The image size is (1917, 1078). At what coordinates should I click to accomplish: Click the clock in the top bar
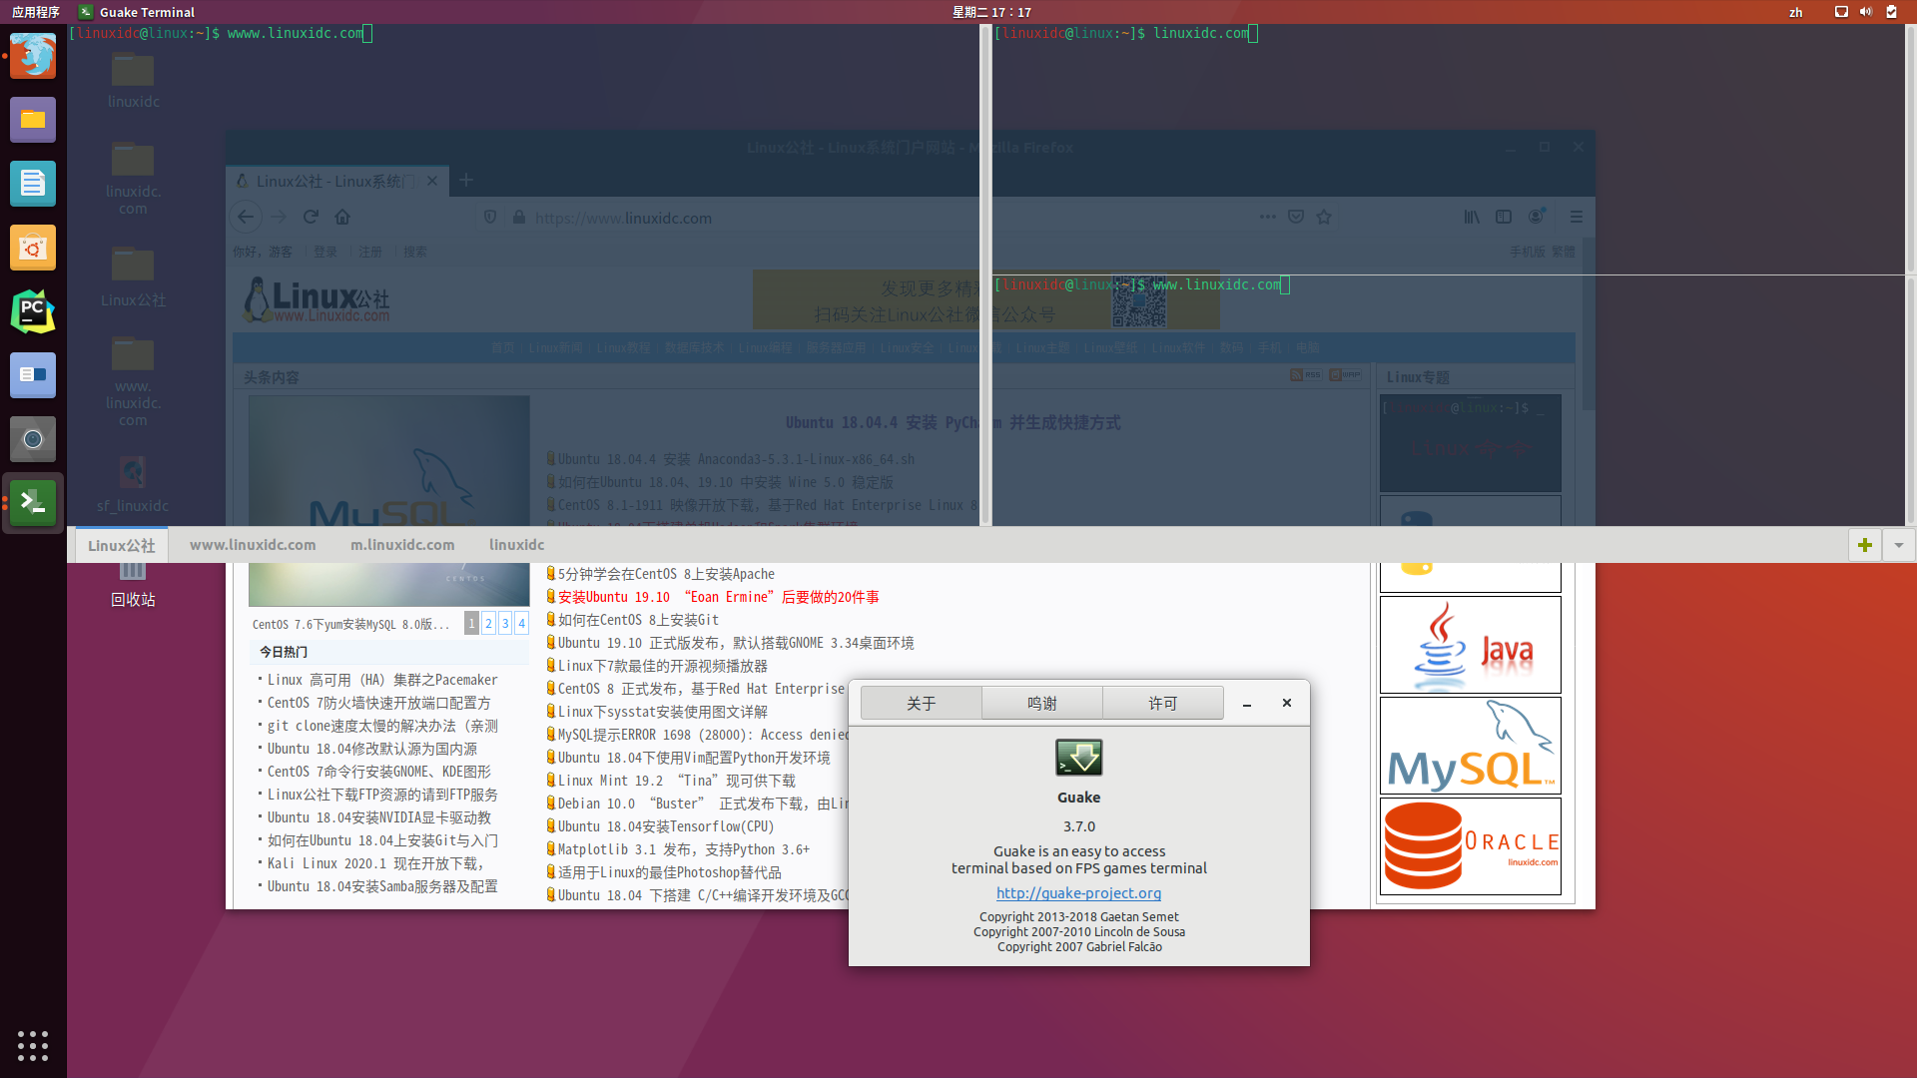pyautogui.click(x=991, y=12)
